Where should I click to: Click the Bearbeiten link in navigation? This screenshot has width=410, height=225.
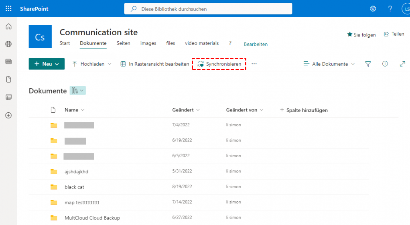(256, 44)
